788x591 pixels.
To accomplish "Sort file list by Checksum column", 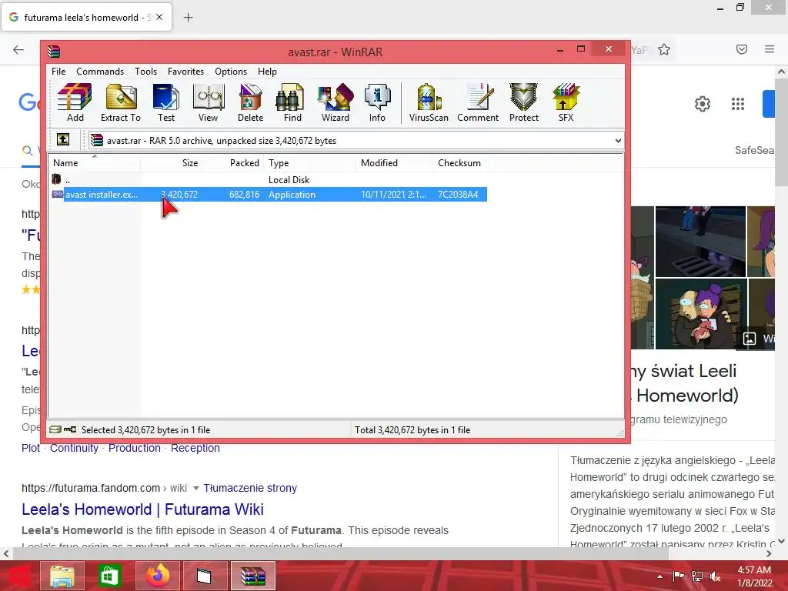I will [459, 163].
